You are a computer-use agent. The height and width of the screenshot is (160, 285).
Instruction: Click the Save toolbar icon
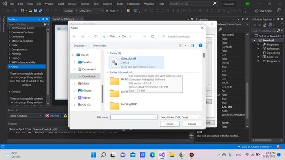(36, 11)
